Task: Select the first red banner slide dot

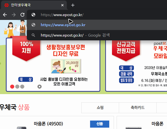Action: (12, 86)
